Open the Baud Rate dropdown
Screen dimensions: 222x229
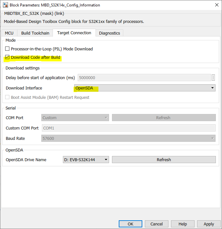(x=128, y=138)
